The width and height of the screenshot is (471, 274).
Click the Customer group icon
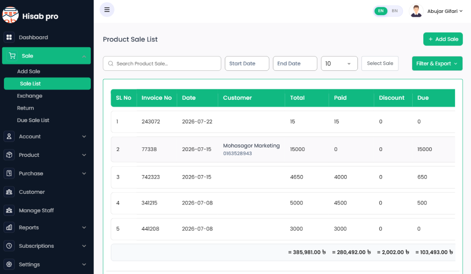click(x=9, y=192)
